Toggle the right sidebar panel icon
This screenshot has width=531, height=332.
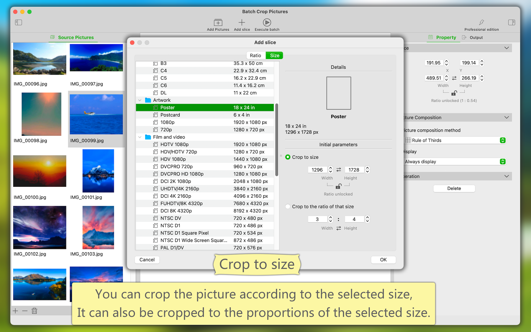[x=512, y=22]
